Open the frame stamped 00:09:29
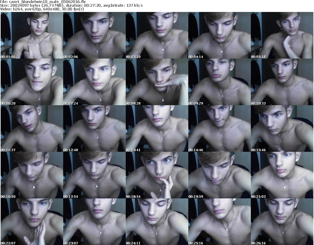314x245 pixels. 220,82
